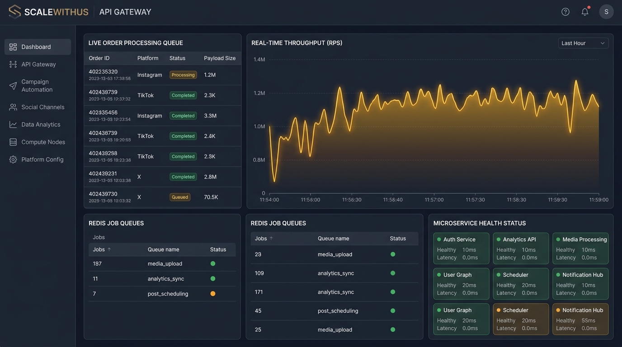Click the Campaign Automation paper plane icon

tap(13, 86)
